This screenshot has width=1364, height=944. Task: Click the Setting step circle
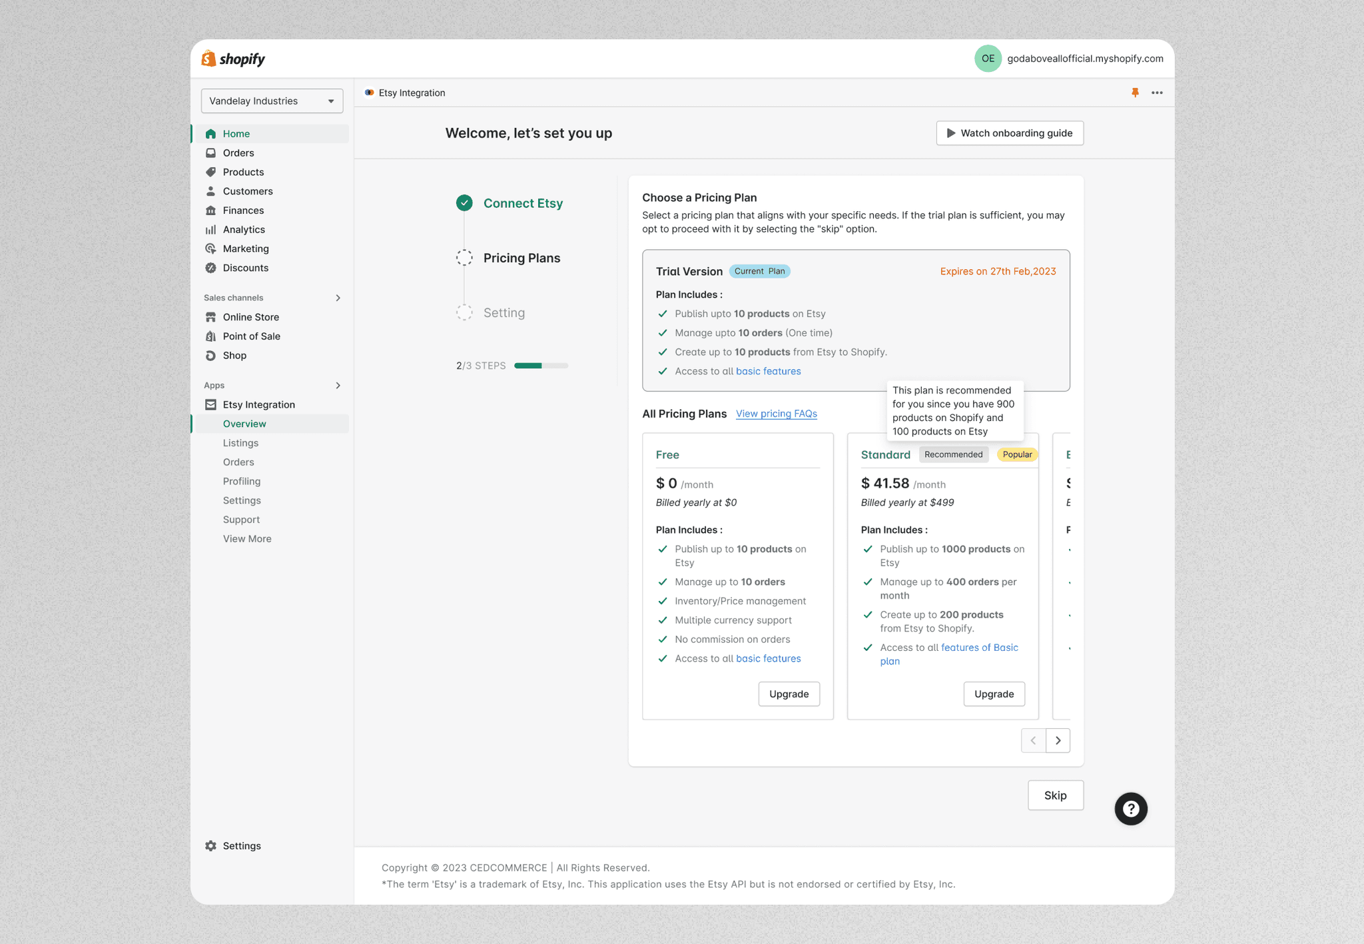click(x=464, y=312)
